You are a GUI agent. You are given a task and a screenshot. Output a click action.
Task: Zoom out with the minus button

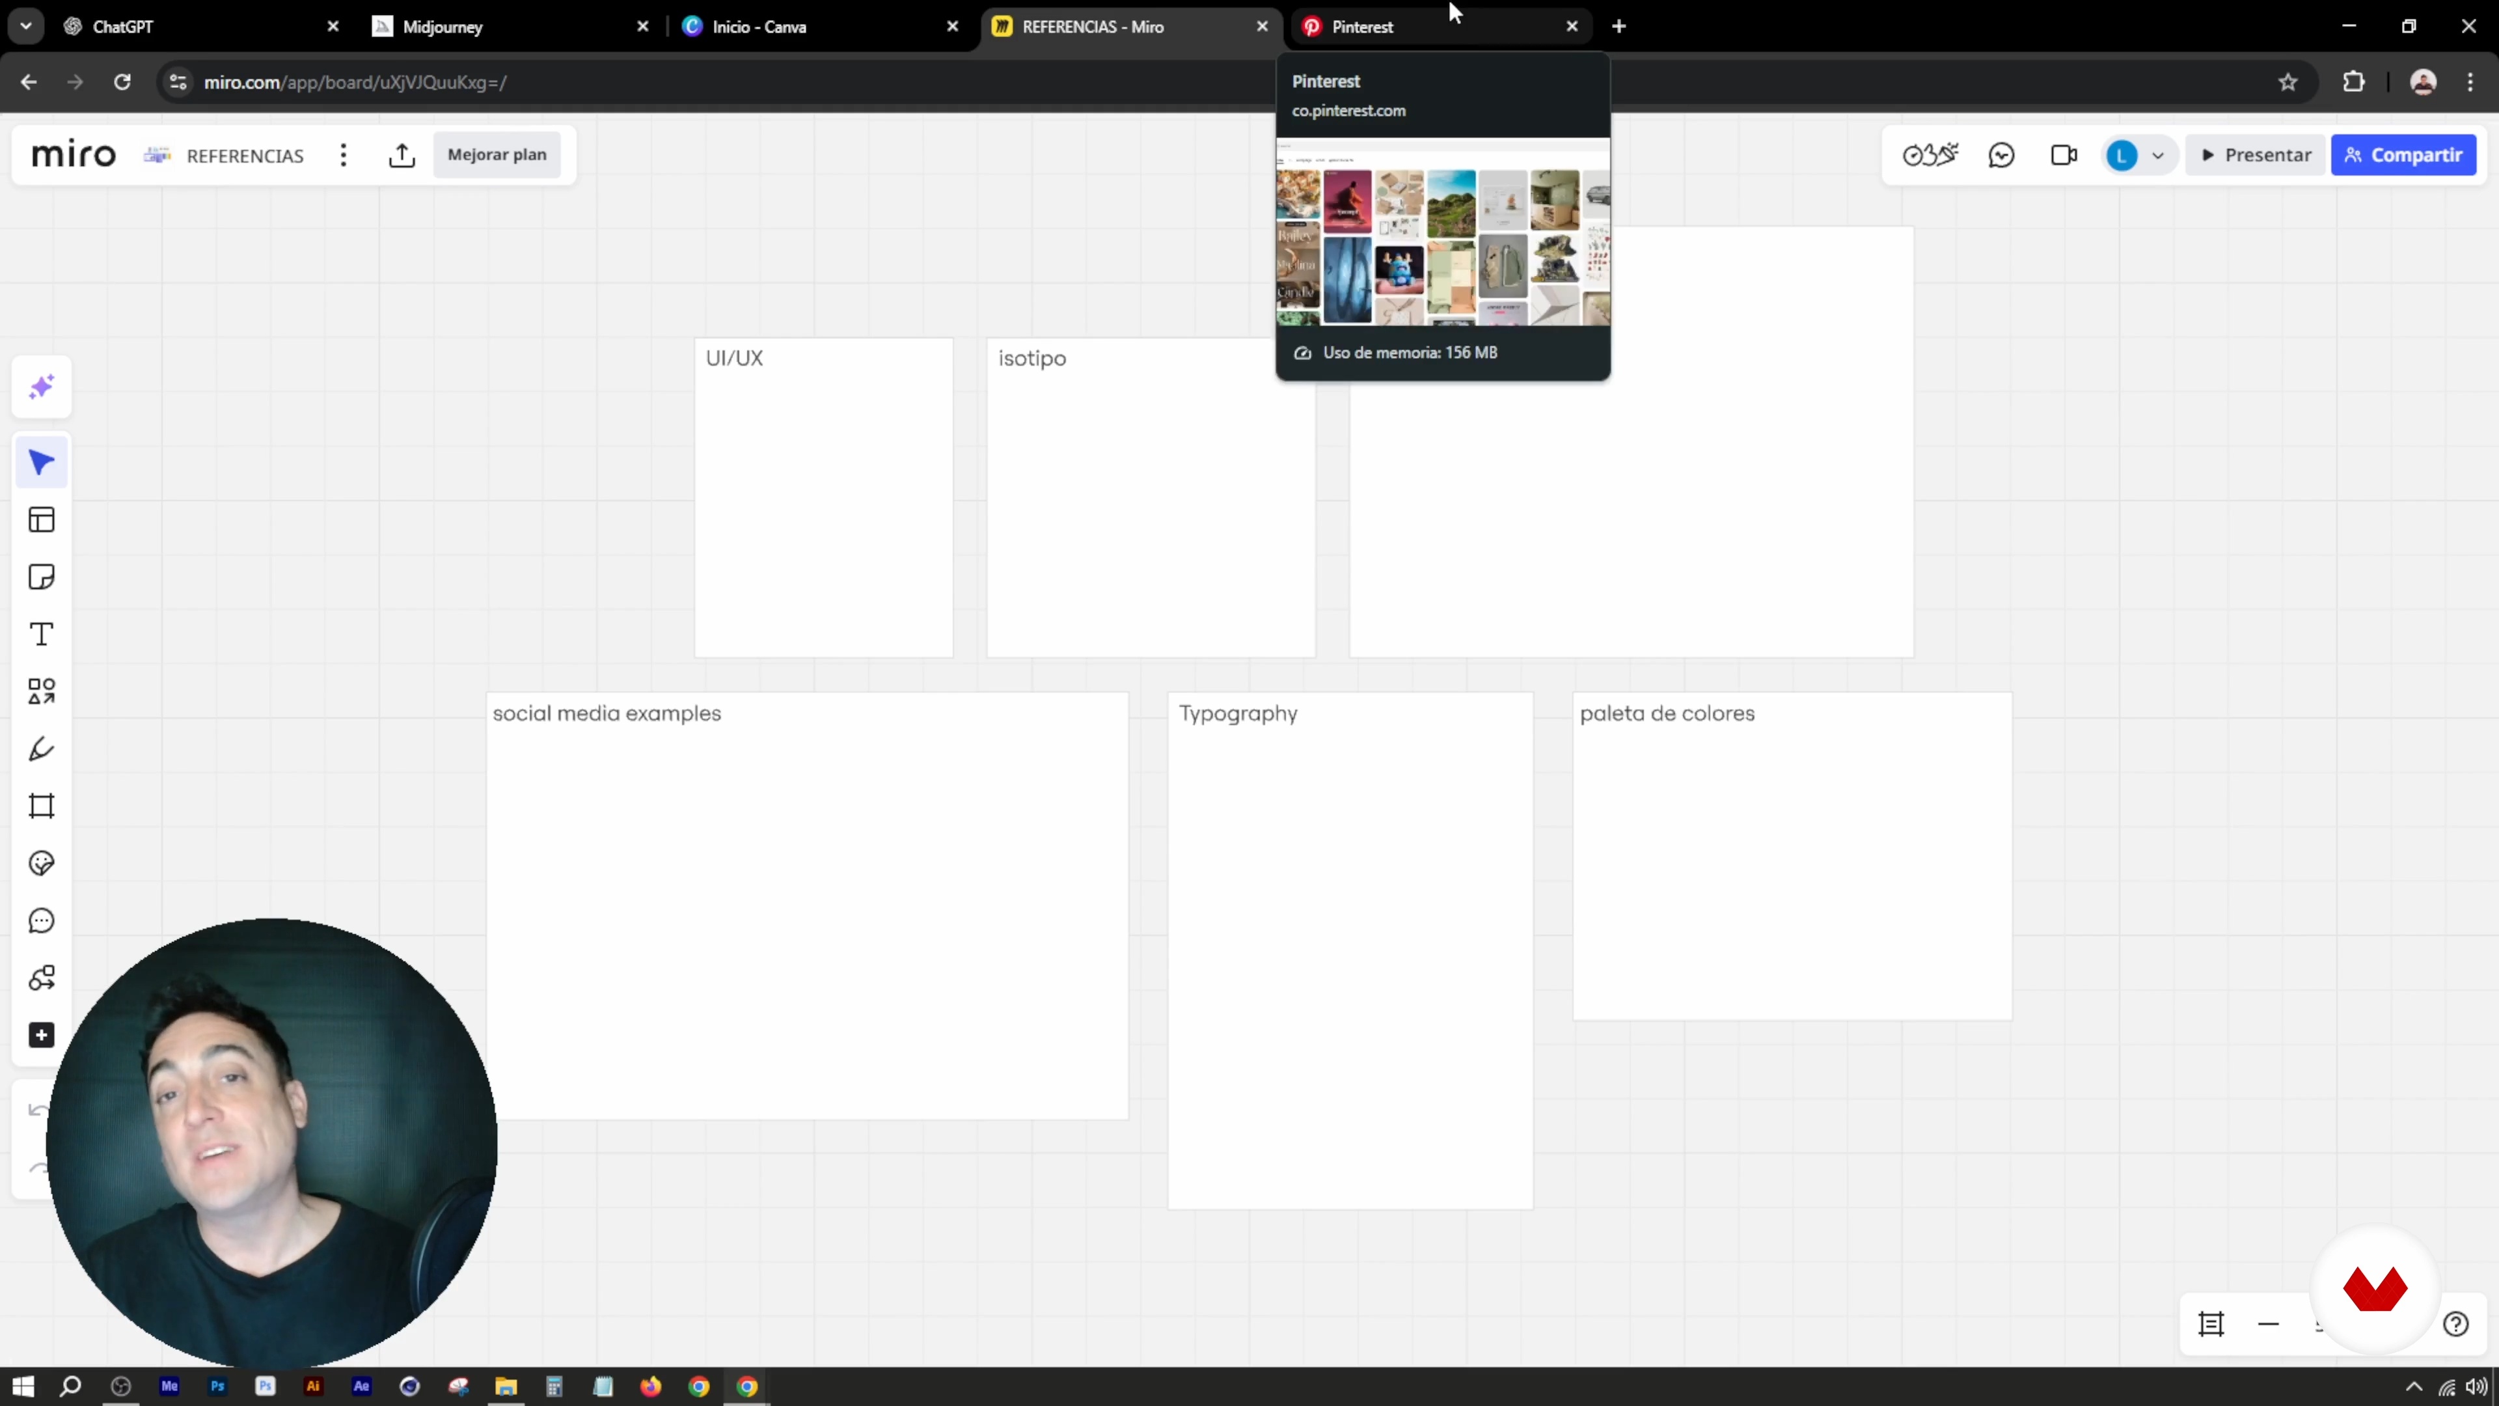2268,1325
